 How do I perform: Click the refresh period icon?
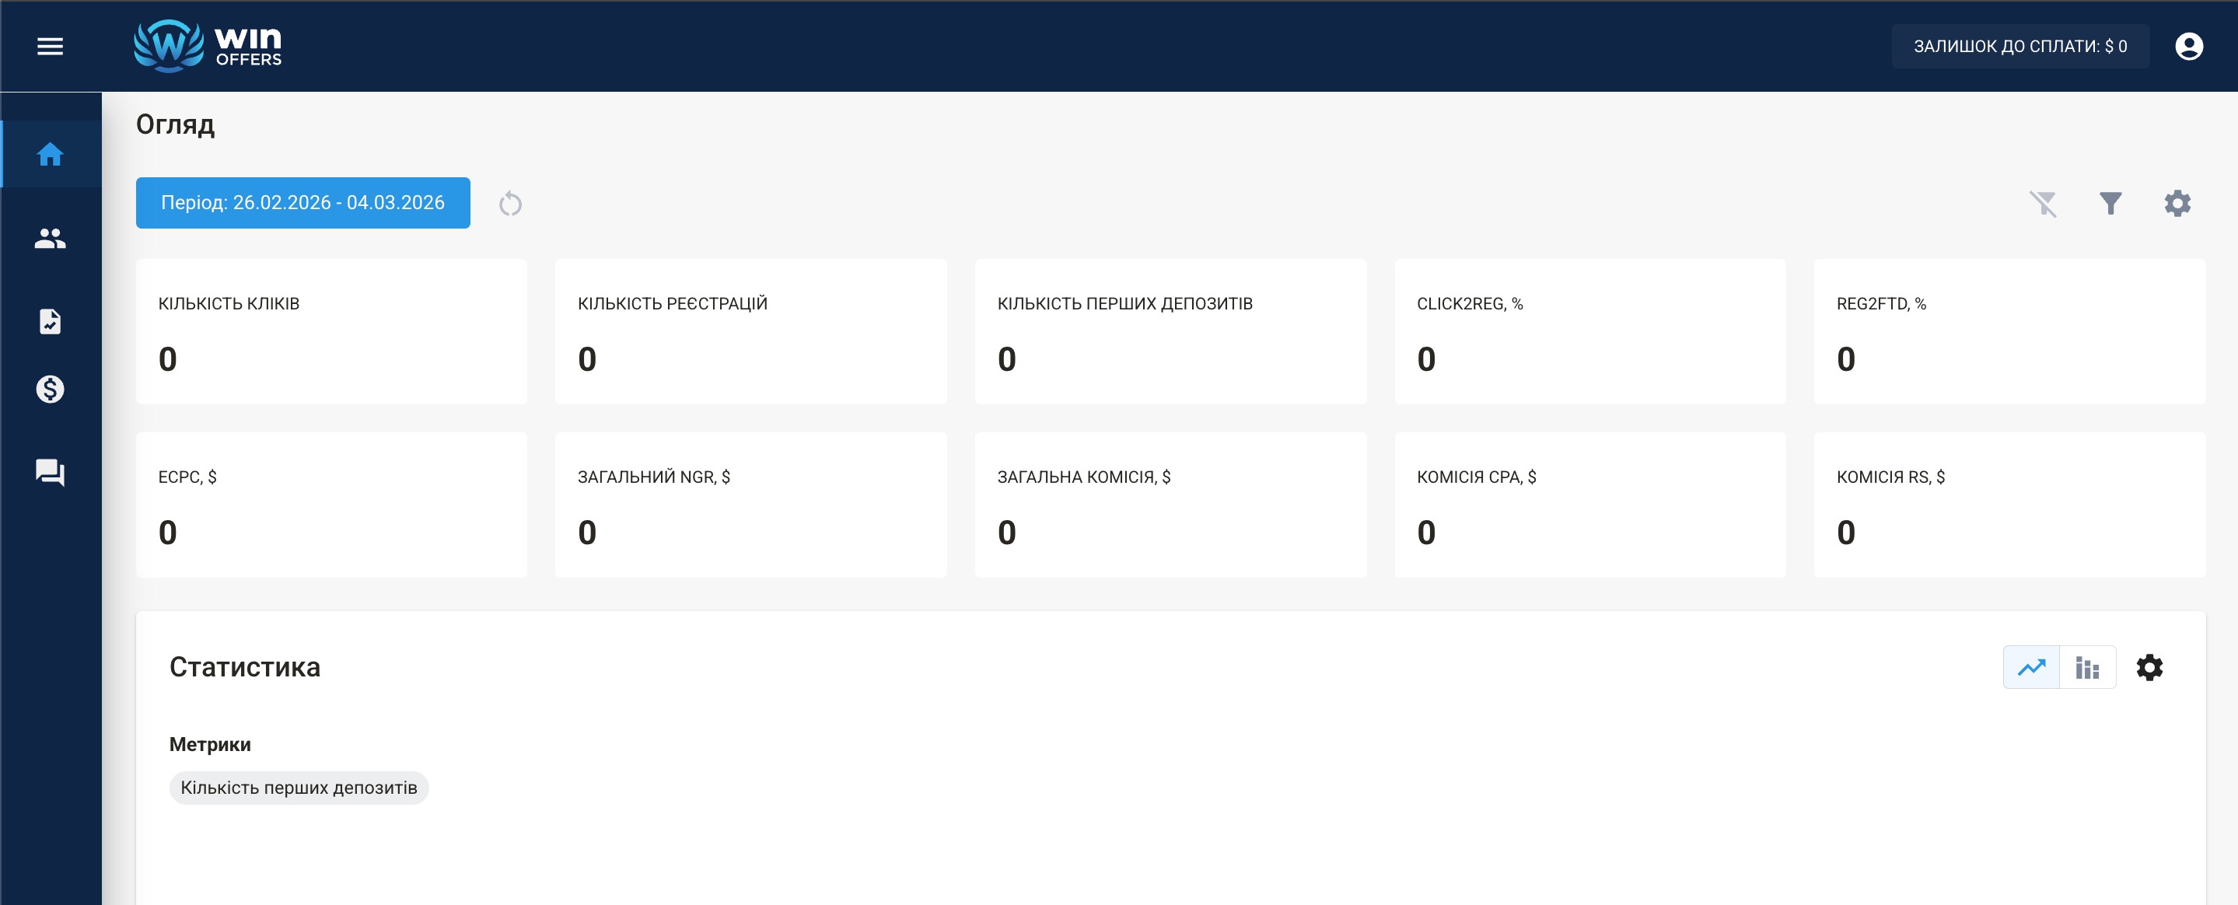click(510, 204)
